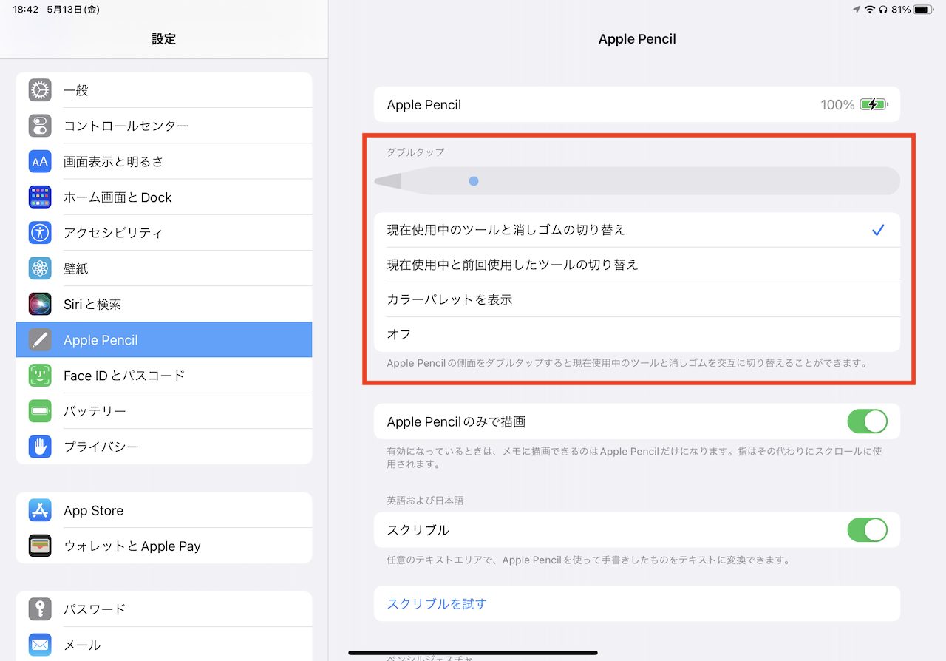The height and width of the screenshot is (661, 946).
Task: Open 壁紙 settings
Action: pos(164,268)
